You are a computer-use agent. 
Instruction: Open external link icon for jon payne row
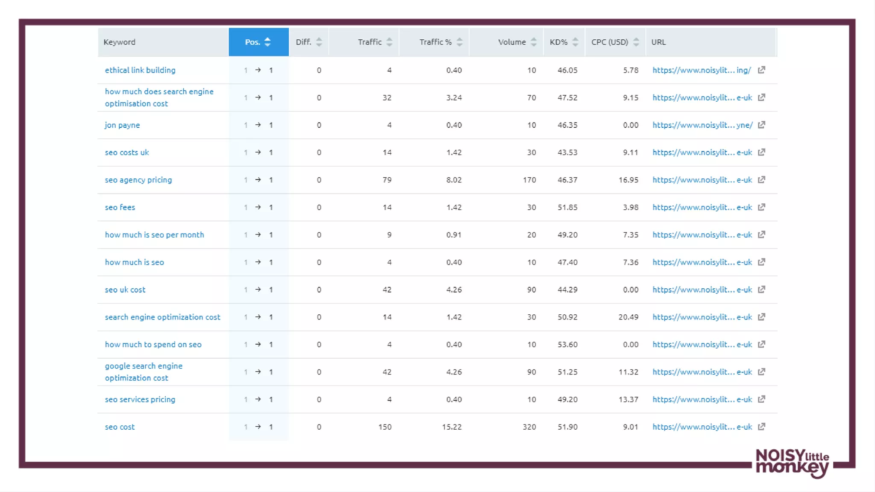point(761,125)
